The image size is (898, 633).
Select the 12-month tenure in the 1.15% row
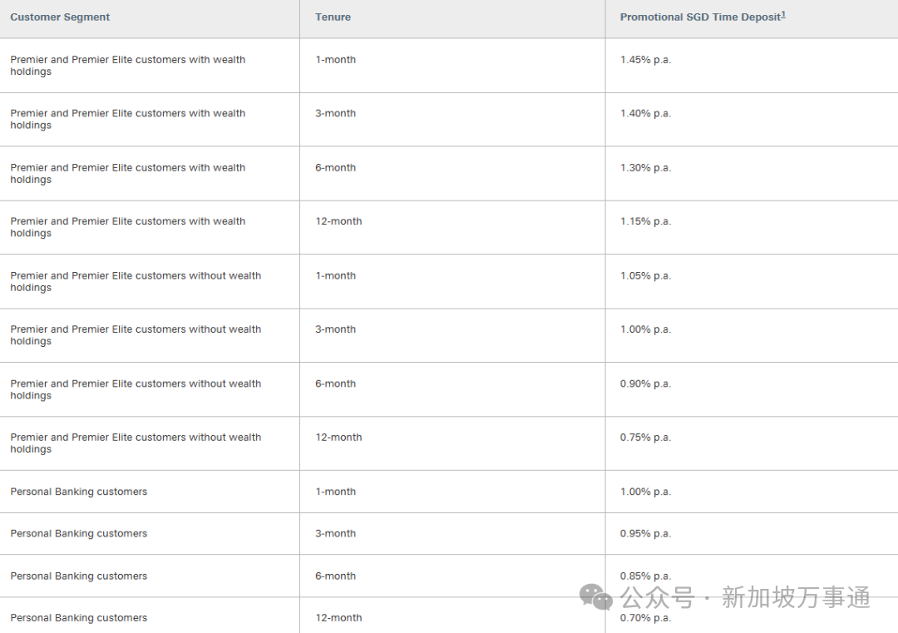click(x=338, y=221)
